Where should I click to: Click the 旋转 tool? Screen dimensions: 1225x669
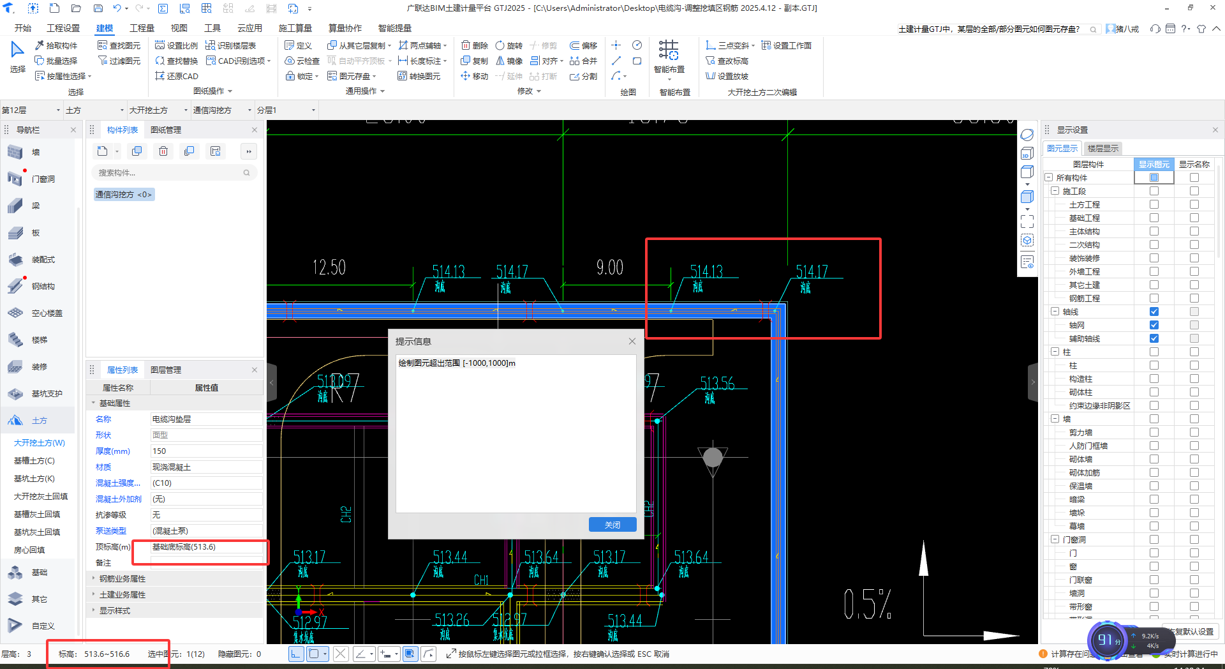[509, 45]
